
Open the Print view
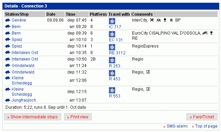[x=78, y=117]
